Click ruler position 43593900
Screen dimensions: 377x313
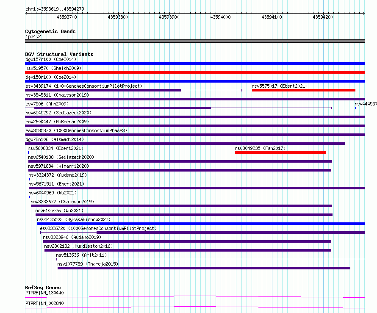click(x=169, y=17)
